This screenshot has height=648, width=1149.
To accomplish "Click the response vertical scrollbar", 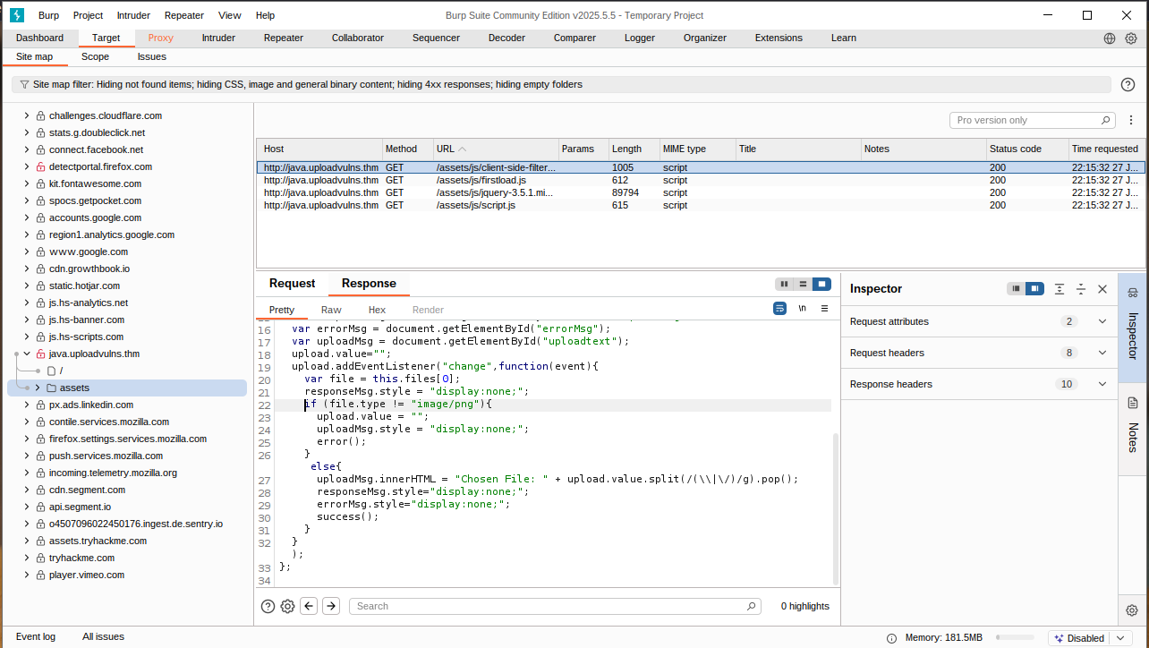I will click(837, 508).
